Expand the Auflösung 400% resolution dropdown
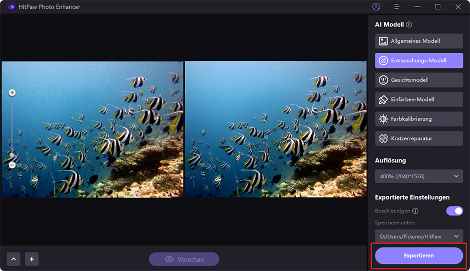The height and width of the screenshot is (271, 470). (x=419, y=176)
